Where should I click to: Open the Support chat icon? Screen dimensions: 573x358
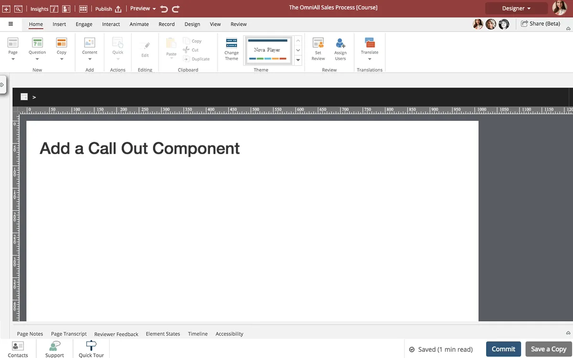point(54,346)
